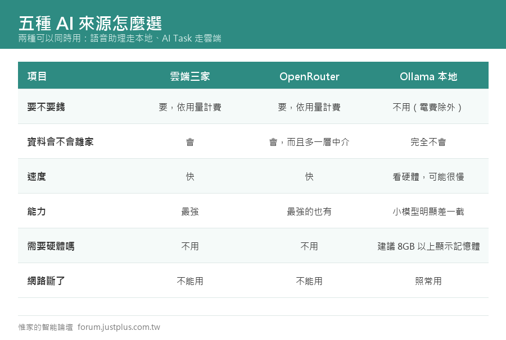The image size is (506, 340).
Task: Select the 項目 column header
Action: tap(37, 76)
